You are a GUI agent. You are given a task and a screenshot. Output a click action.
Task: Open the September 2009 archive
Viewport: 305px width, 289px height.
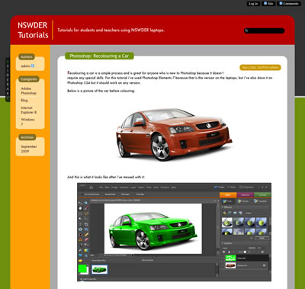[x=29, y=149]
